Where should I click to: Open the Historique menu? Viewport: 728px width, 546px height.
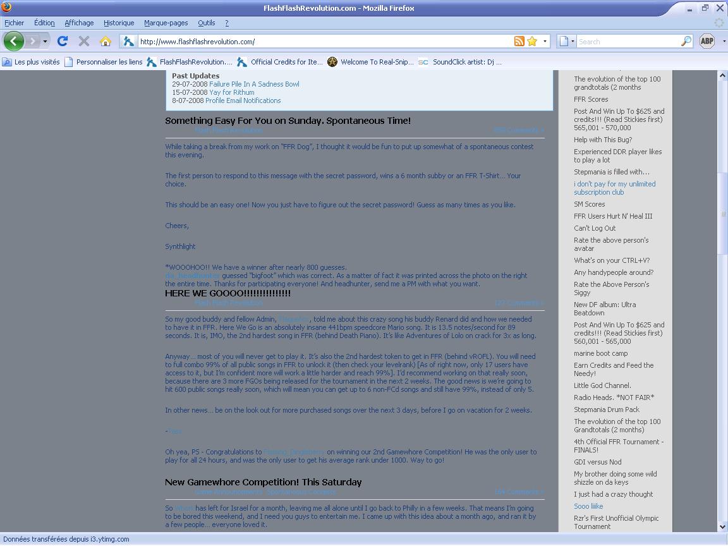tap(119, 23)
